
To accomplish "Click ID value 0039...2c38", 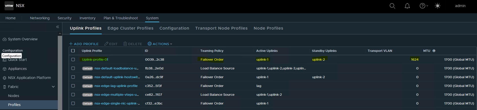I will coord(154,59).
